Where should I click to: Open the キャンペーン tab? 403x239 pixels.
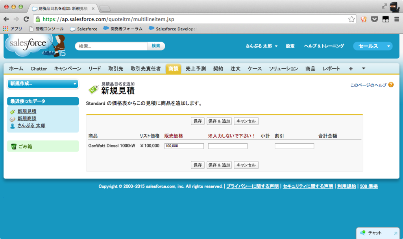68,69
